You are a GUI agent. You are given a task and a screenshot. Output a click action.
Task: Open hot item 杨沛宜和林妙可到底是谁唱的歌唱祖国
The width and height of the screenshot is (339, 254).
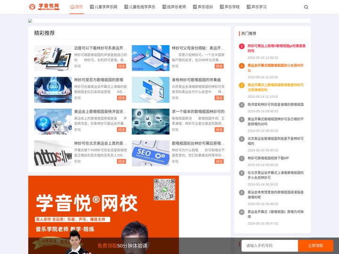point(275,104)
